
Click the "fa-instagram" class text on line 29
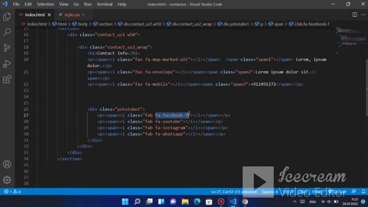(x=170, y=128)
